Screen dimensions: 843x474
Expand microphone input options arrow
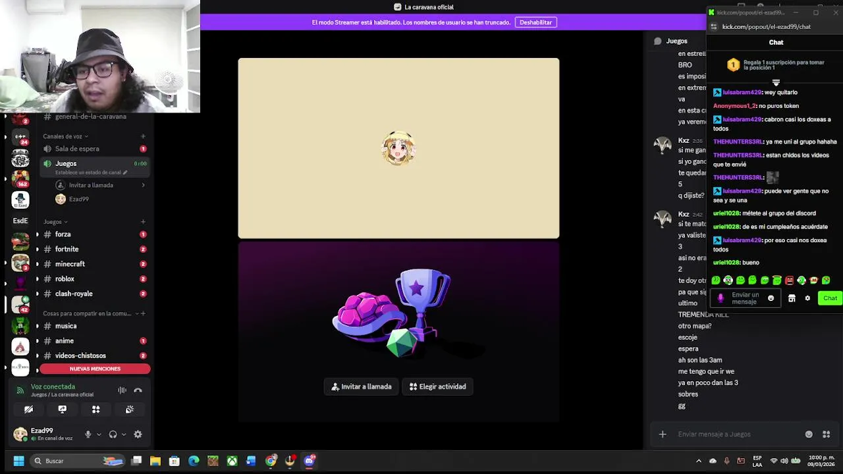99,434
